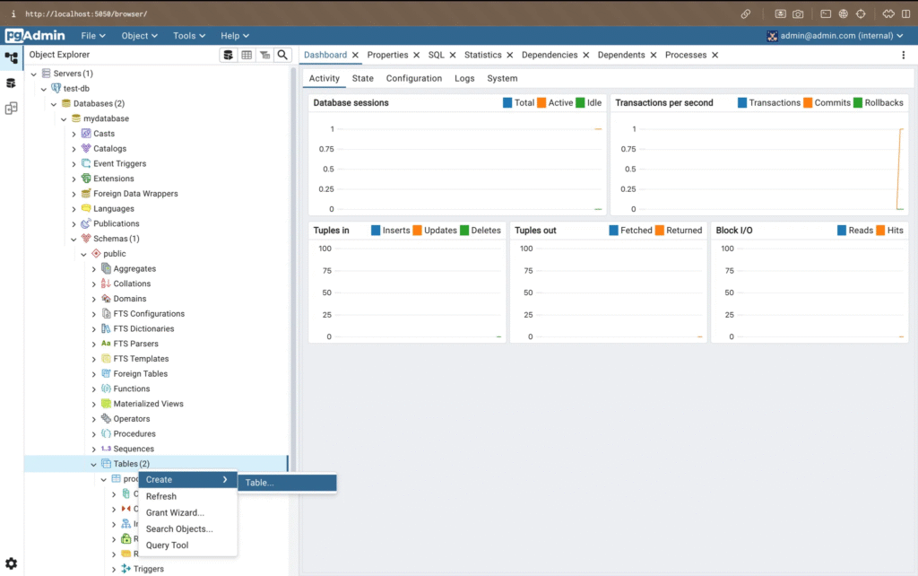Open the Configuration dashboard subtab
This screenshot has height=576, width=918.
(414, 78)
